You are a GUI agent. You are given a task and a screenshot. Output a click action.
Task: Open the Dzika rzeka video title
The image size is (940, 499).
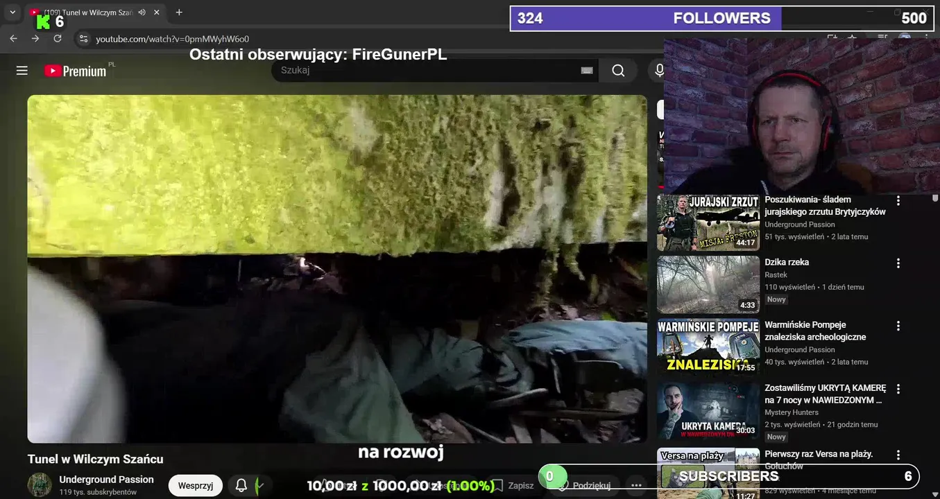[x=787, y=263]
